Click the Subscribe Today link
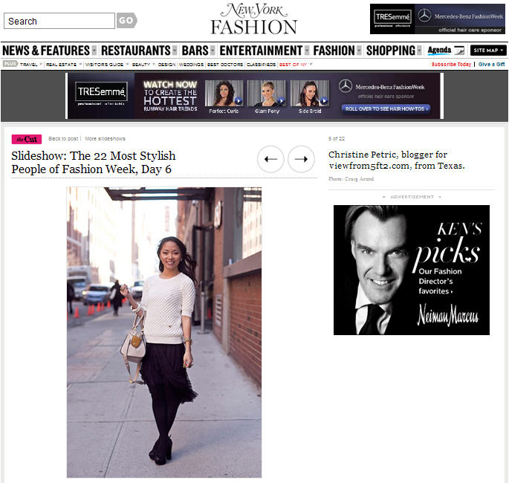The image size is (509, 483). pyautogui.click(x=451, y=64)
